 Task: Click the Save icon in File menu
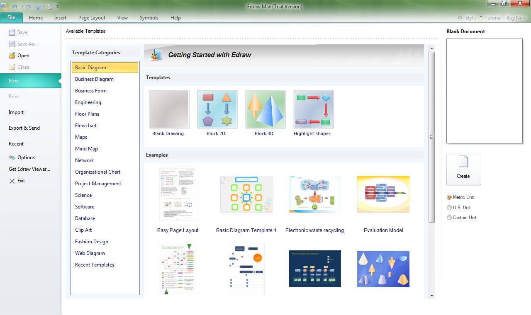click(12, 32)
